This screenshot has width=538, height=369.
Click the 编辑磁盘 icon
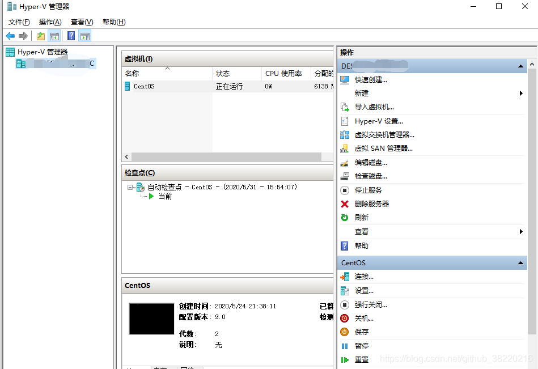(x=345, y=163)
